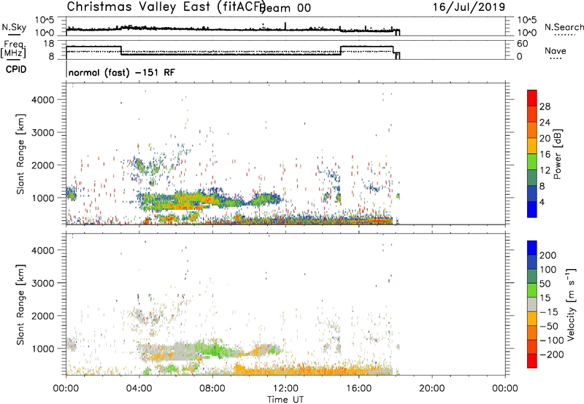Click 'Slant Range [km]' label of velocity panel
Viewport: 584px width, 404px height.
(20, 304)
